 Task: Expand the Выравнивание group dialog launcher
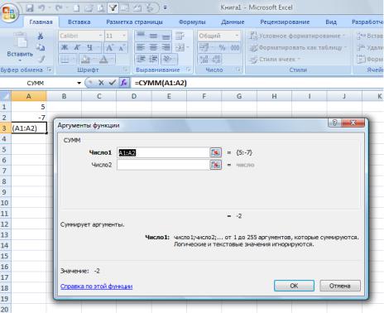coord(189,70)
